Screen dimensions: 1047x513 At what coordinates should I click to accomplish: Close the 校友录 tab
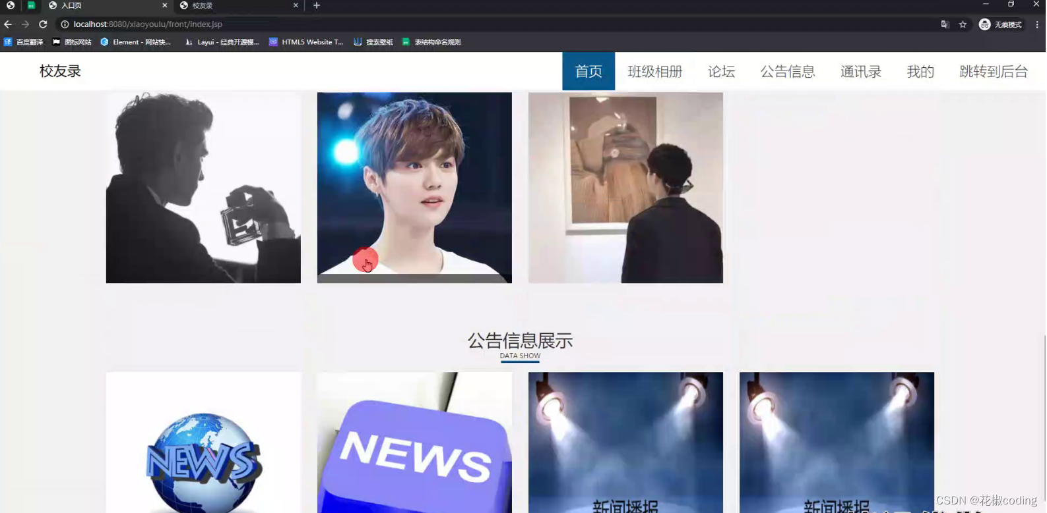tap(296, 5)
